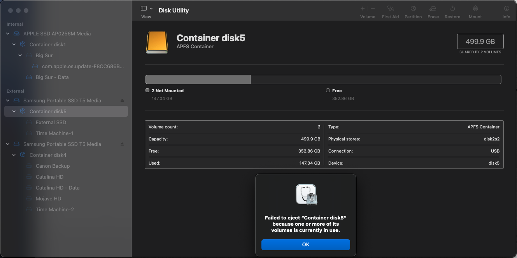517x258 pixels.
Task: Click the Connection USB value
Action: [x=495, y=151]
